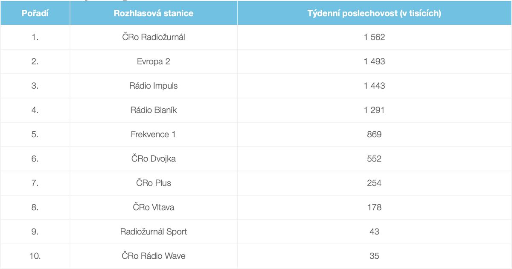Select the Rádio Blaník station cell
Viewport: 512px width, 269px height.
[x=154, y=110]
